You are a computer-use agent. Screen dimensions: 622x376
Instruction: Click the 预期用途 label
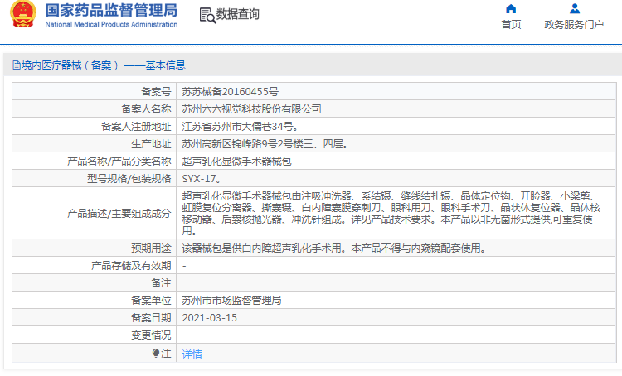point(151,248)
